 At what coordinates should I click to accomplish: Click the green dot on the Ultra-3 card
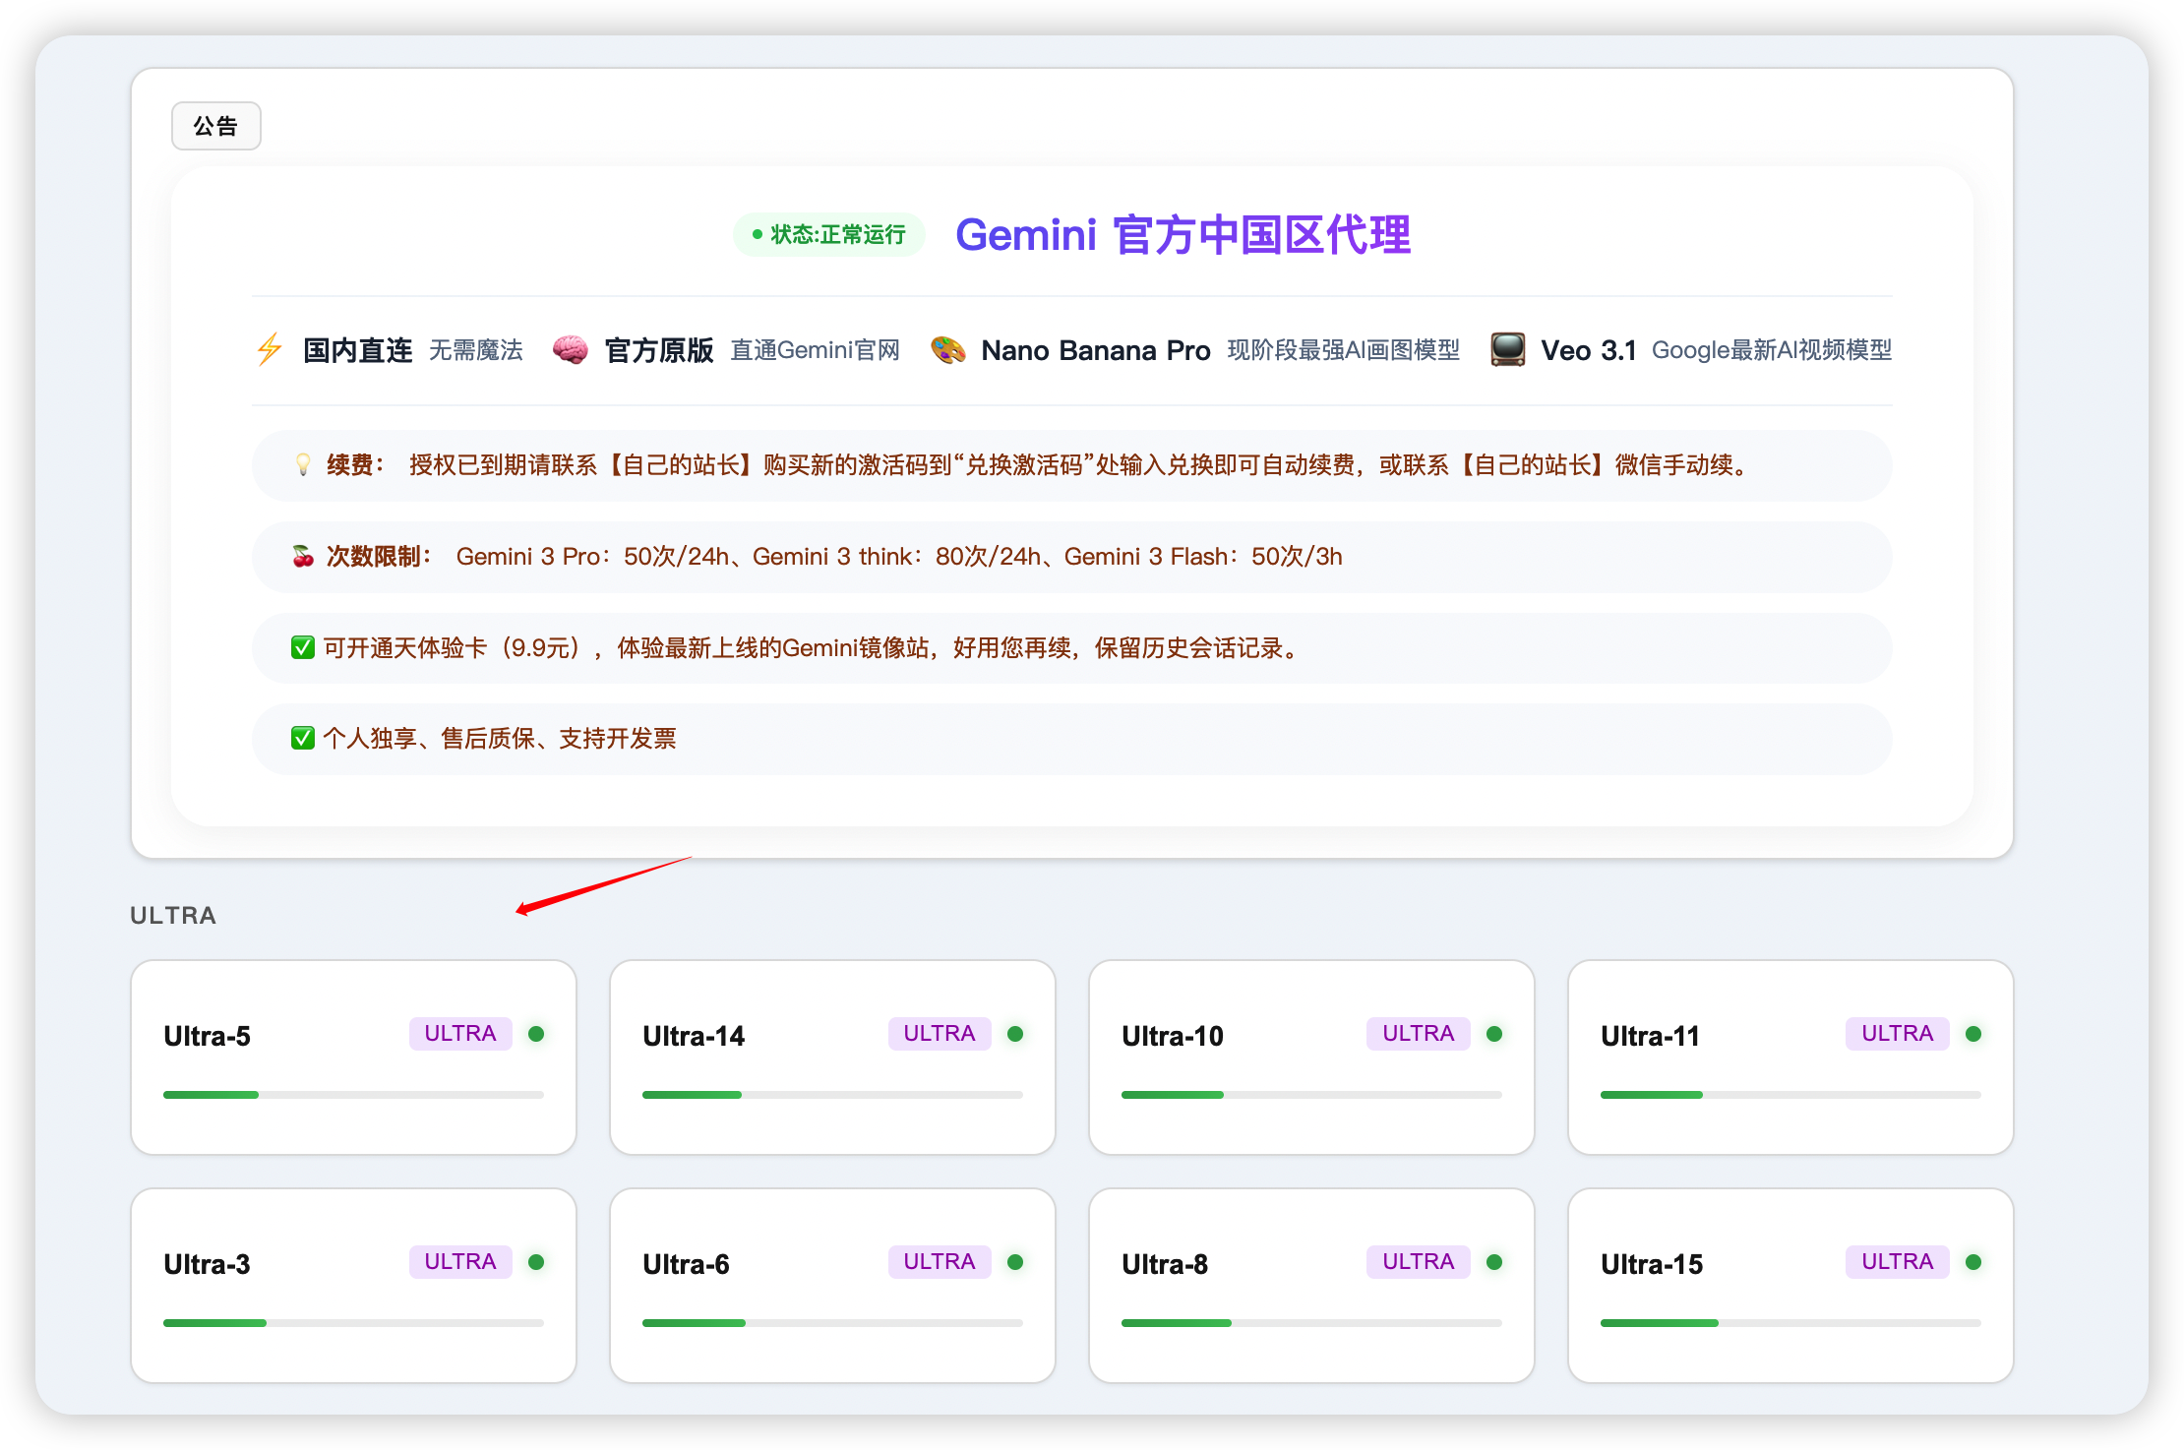(537, 1261)
